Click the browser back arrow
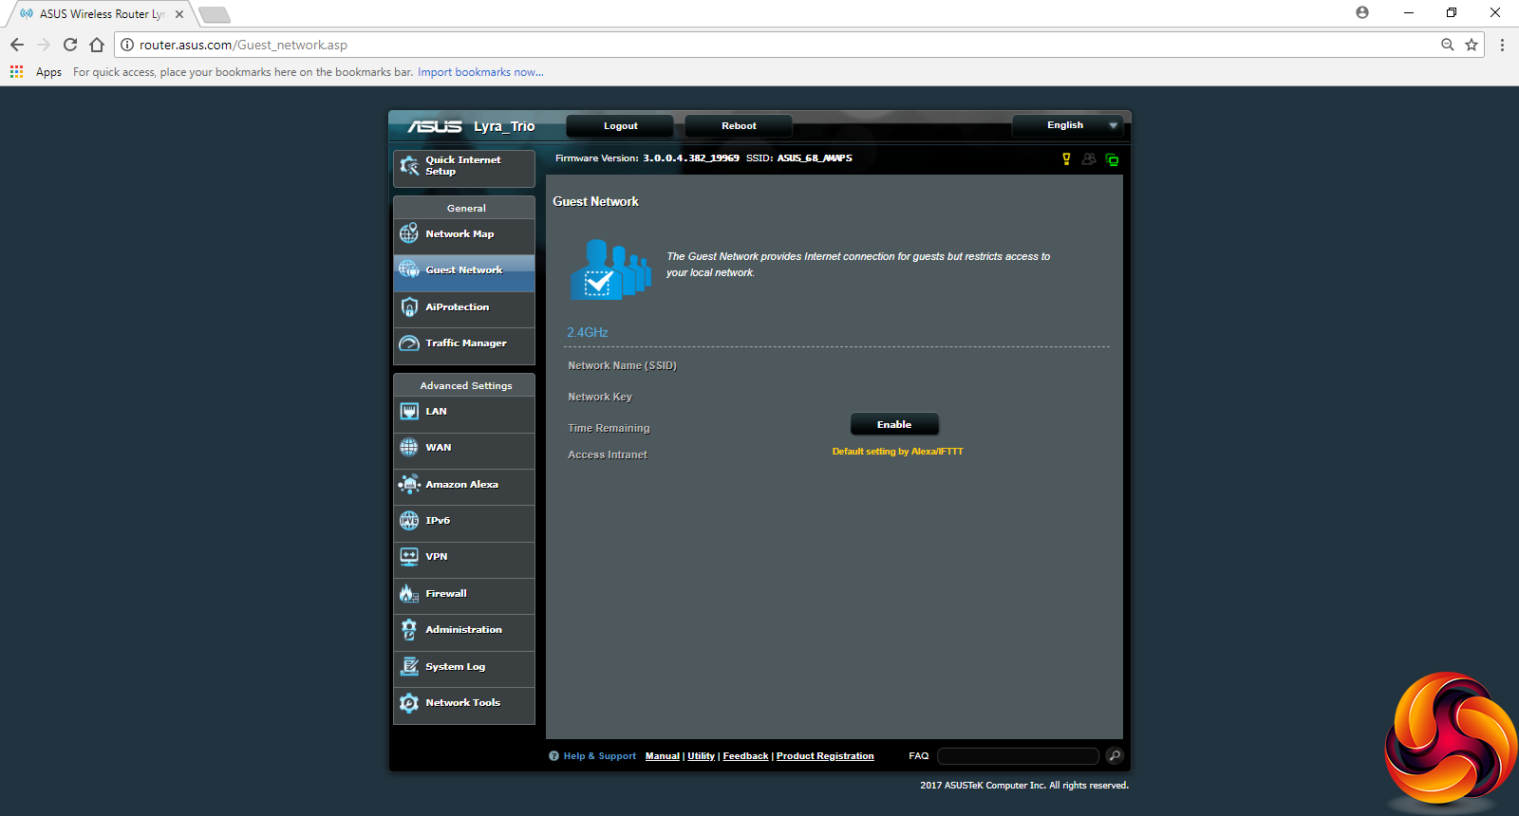Screen dimensions: 1519x816 [x=17, y=45]
